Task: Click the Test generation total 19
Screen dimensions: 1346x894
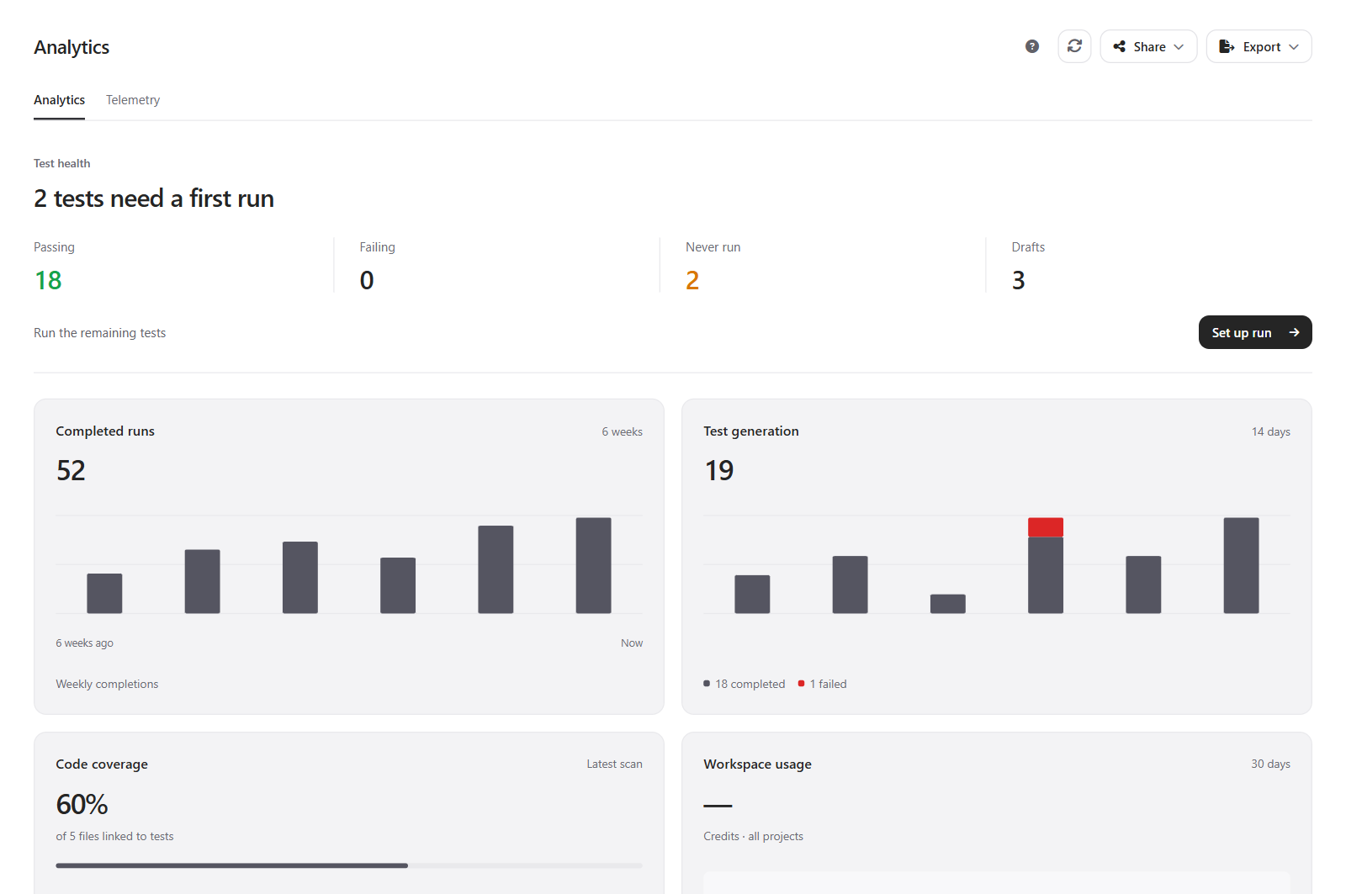Action: [x=718, y=470]
